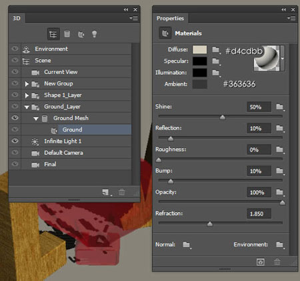Toggle visibility of the Environment row

point(15,49)
